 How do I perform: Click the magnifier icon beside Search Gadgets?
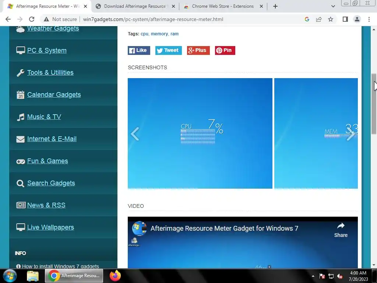pos(21,184)
